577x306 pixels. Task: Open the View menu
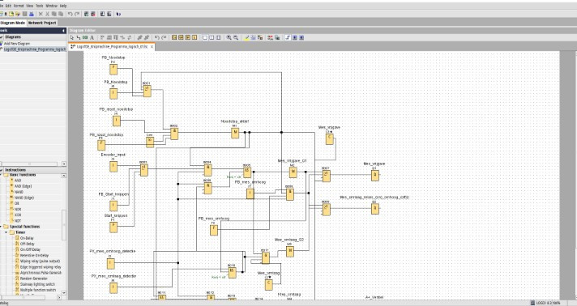coord(30,6)
